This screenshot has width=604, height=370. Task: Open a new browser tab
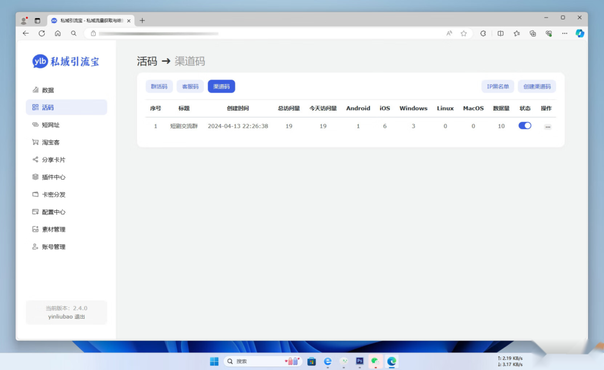(142, 21)
